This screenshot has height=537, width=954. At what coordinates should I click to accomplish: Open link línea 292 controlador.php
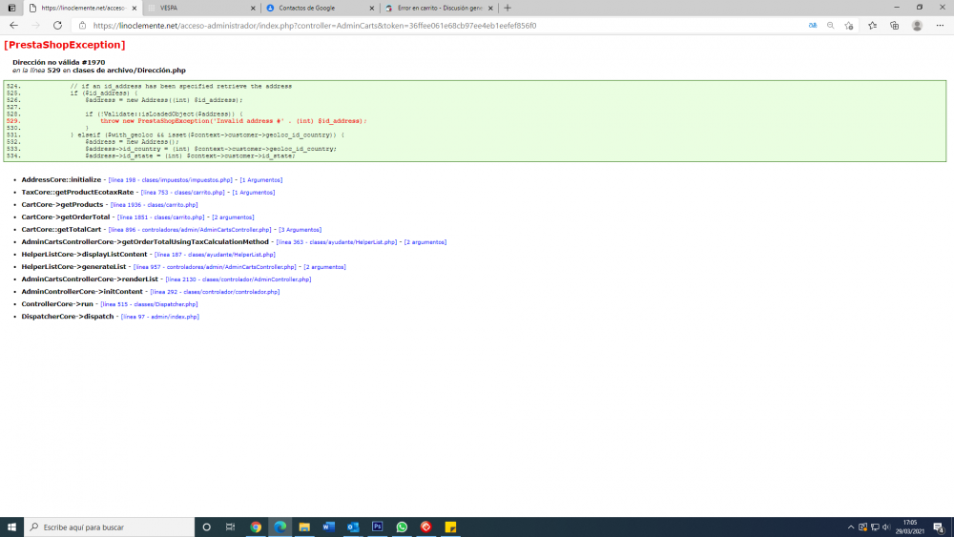[x=215, y=292]
